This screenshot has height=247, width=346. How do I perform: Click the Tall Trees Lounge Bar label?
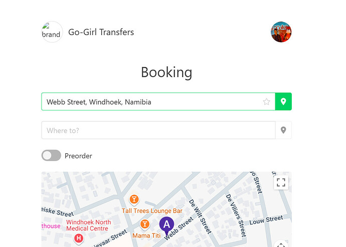tap(152, 211)
